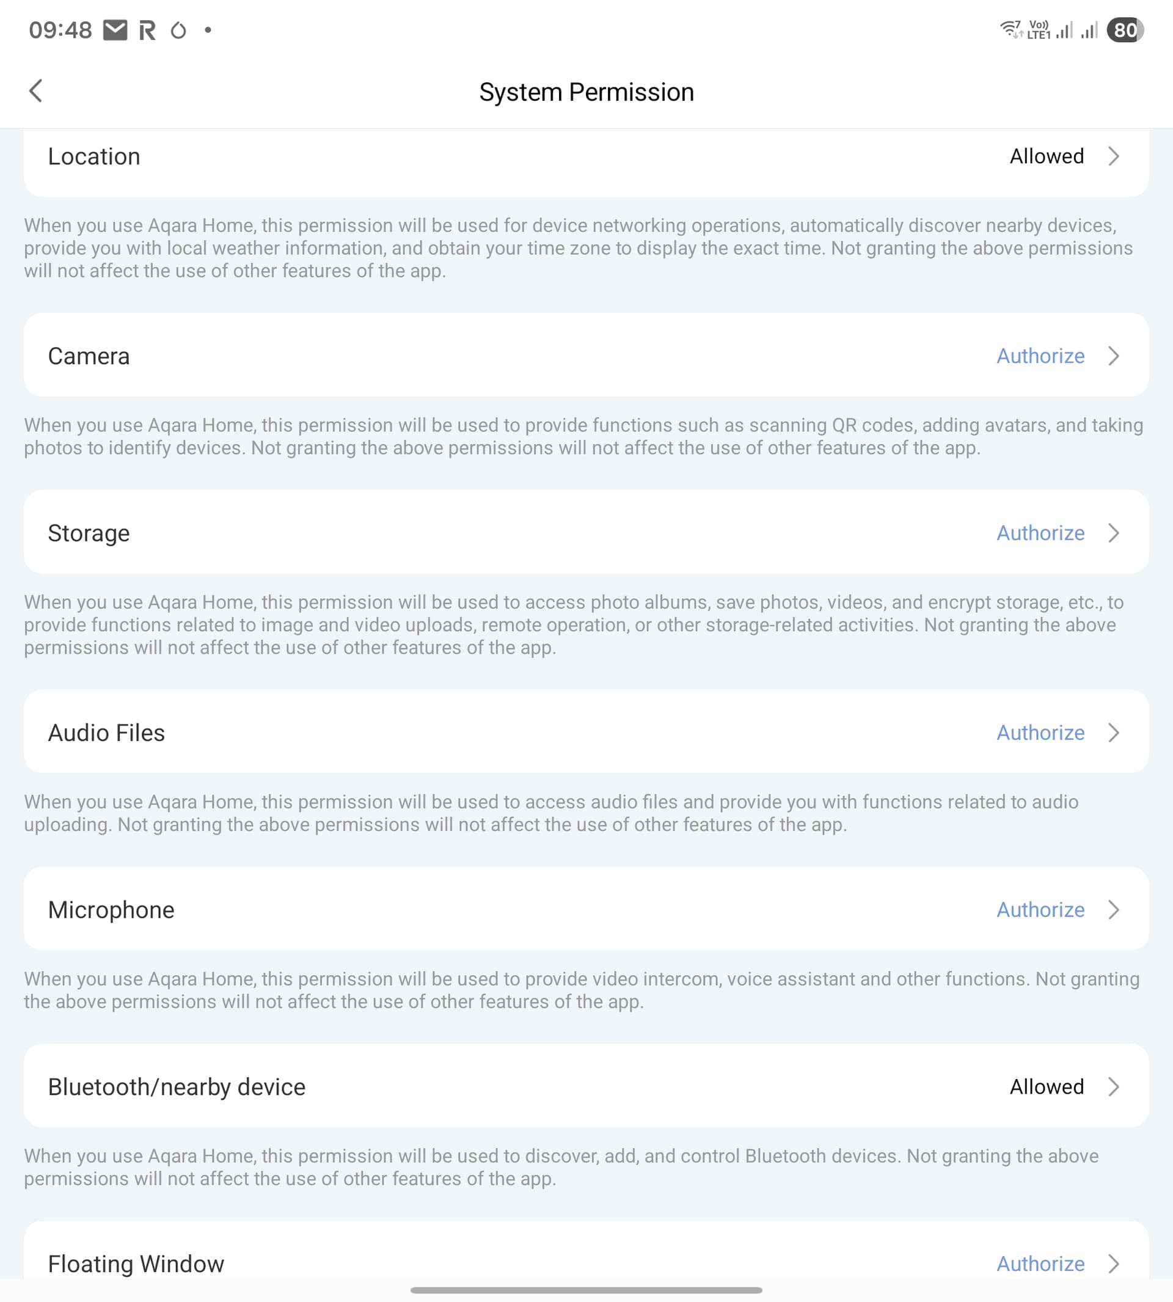Tap the R app notification icon
Viewport: 1173px width, 1302px height.
pos(147,31)
